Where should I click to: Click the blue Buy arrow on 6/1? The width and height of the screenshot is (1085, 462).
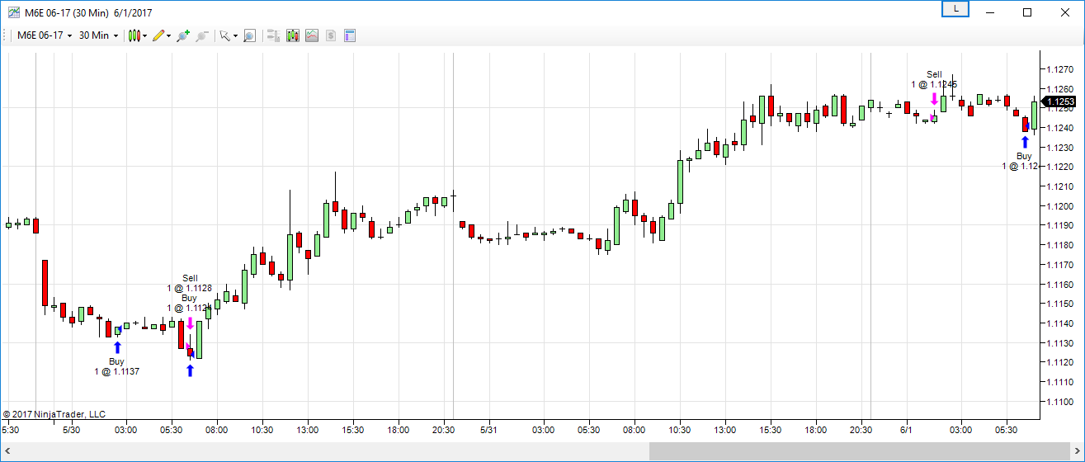pyautogui.click(x=1025, y=142)
